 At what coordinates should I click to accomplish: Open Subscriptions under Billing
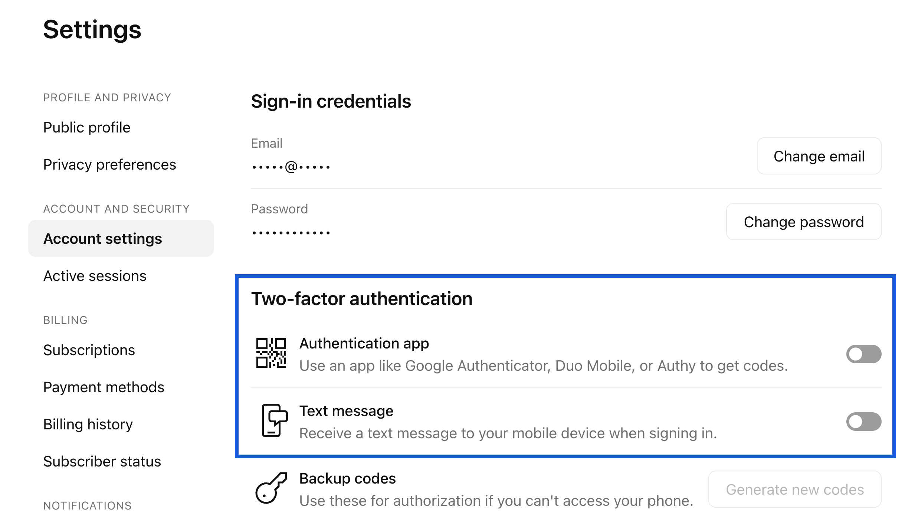pos(89,350)
